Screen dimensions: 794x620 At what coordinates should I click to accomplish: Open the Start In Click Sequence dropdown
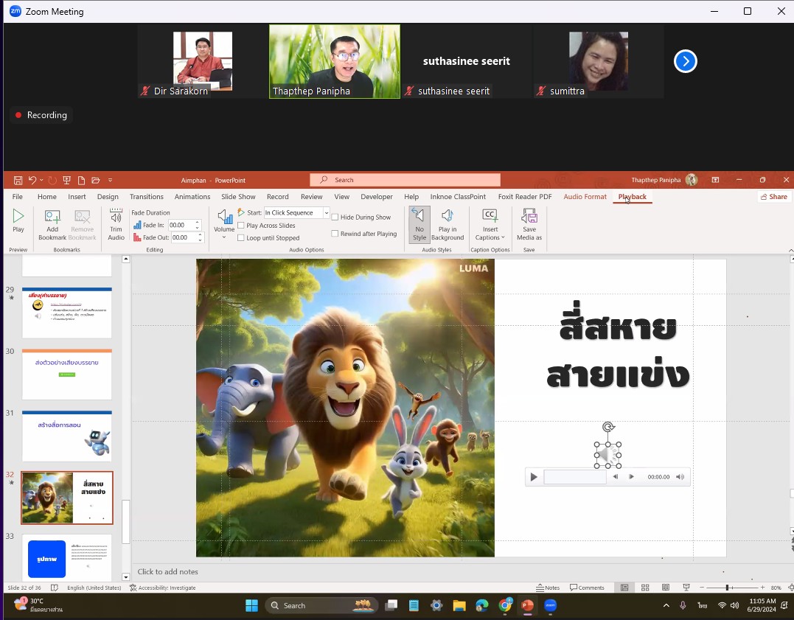pyautogui.click(x=327, y=213)
